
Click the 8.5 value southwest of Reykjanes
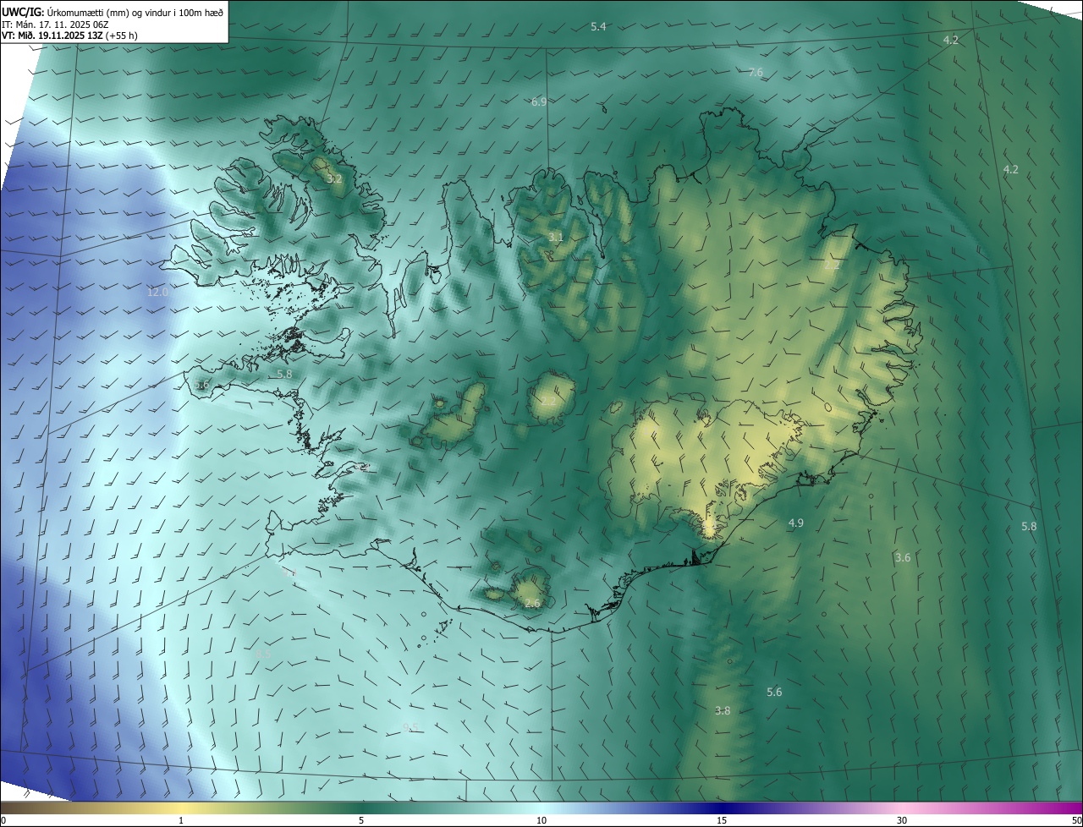[263, 654]
